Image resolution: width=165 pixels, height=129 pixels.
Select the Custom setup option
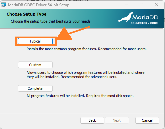point(35,65)
